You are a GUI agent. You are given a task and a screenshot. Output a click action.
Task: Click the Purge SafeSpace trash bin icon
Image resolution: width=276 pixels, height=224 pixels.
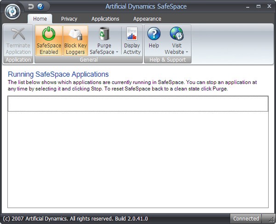coord(104,34)
